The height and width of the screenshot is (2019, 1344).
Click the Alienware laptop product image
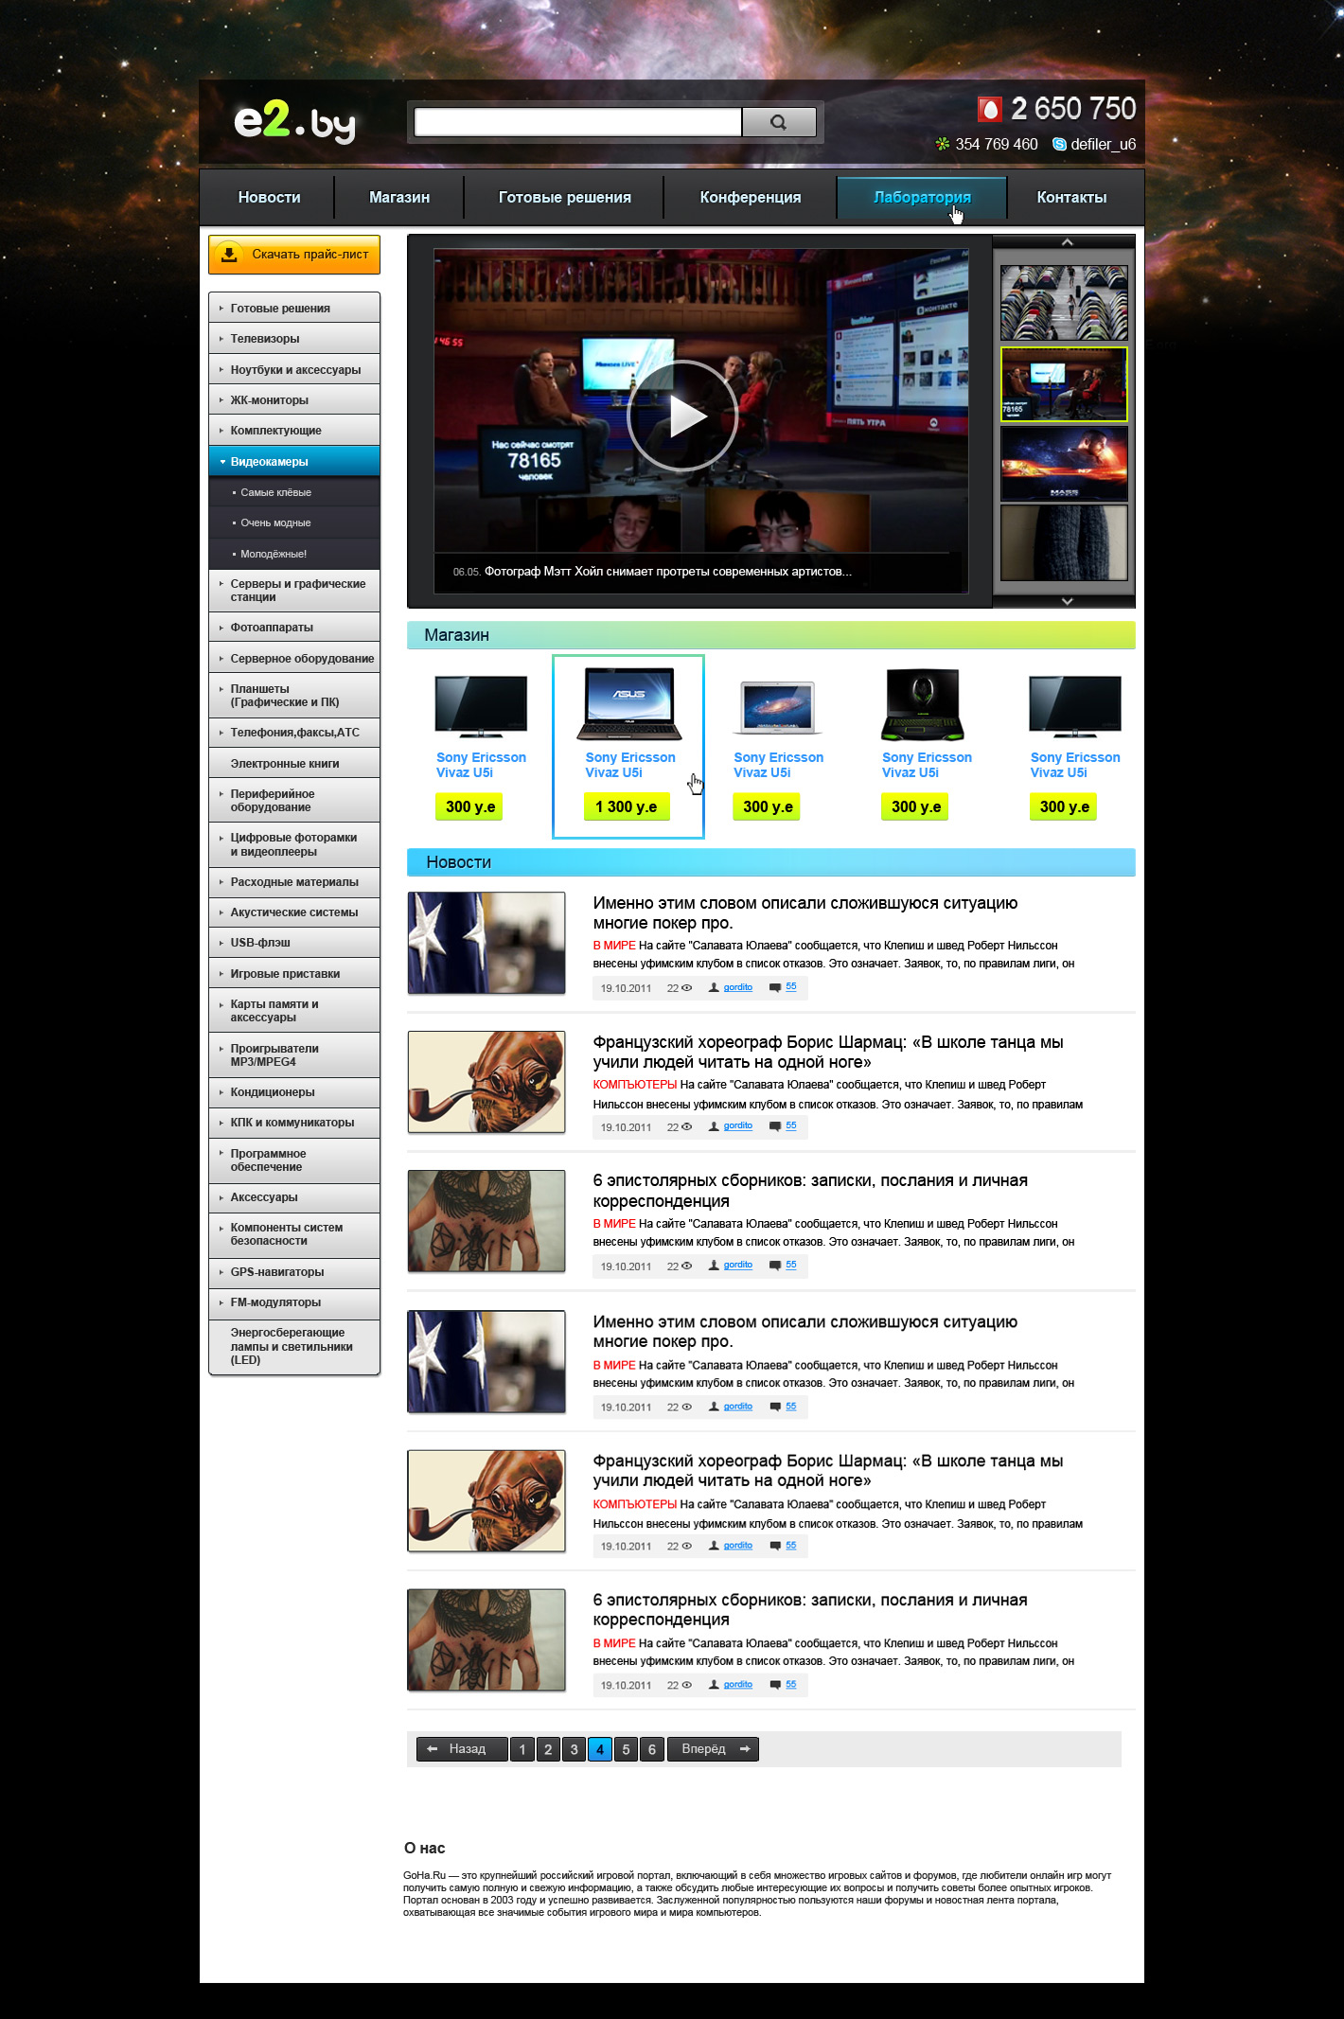tap(922, 704)
